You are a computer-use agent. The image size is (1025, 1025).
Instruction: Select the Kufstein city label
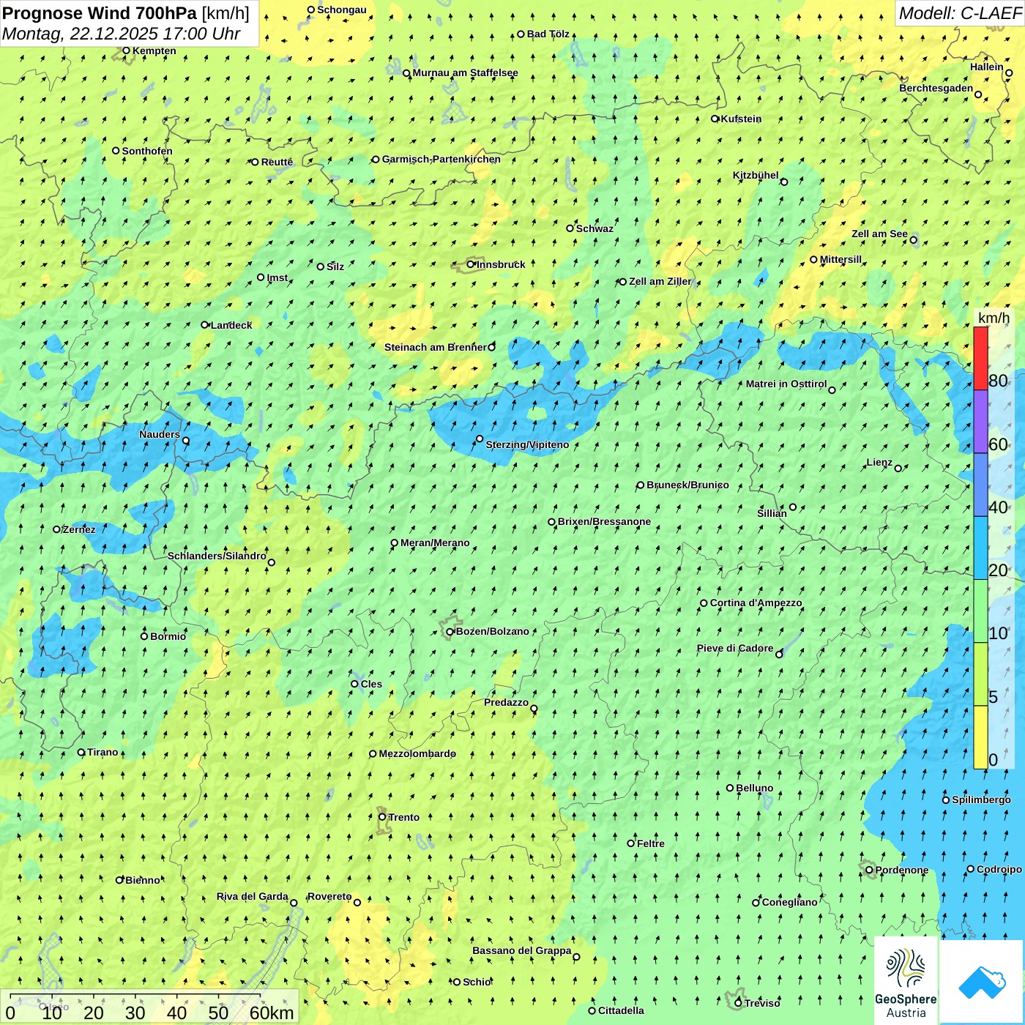click(x=741, y=119)
